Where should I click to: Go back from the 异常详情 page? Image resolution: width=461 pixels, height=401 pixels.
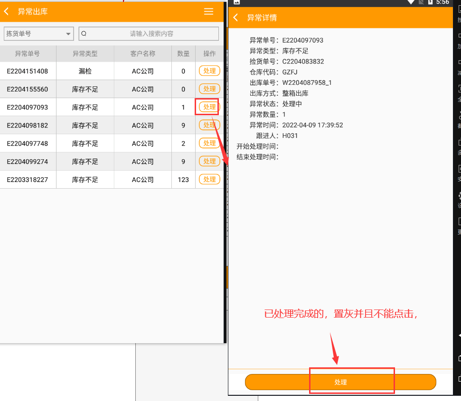pyautogui.click(x=236, y=18)
